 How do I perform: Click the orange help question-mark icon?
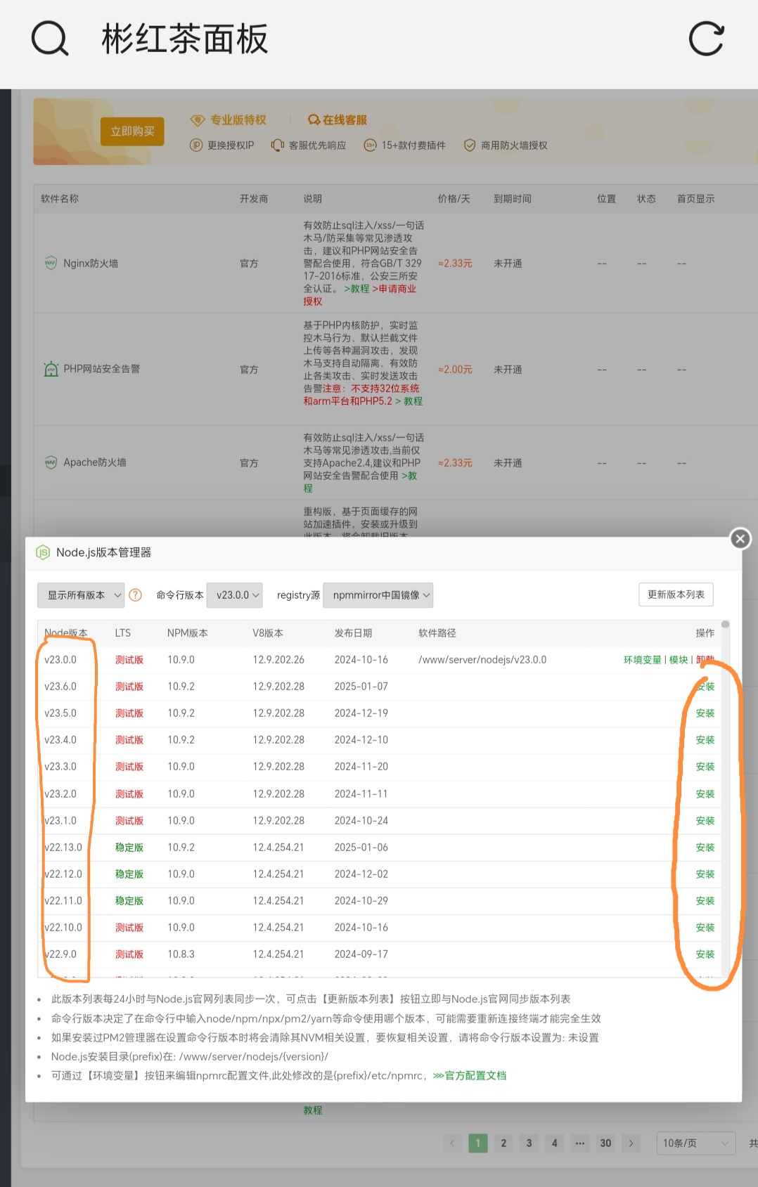pos(136,595)
